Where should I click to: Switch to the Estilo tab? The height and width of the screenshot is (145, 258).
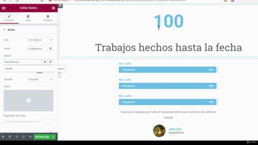pos(28,18)
